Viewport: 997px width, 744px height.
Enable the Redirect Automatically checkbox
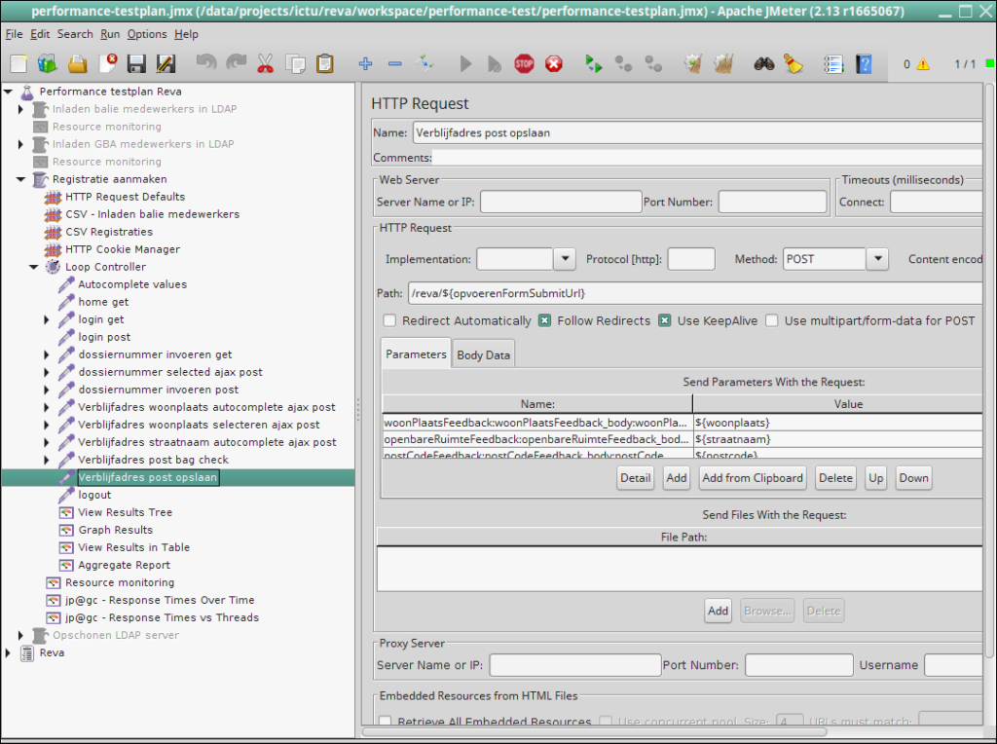click(x=389, y=320)
